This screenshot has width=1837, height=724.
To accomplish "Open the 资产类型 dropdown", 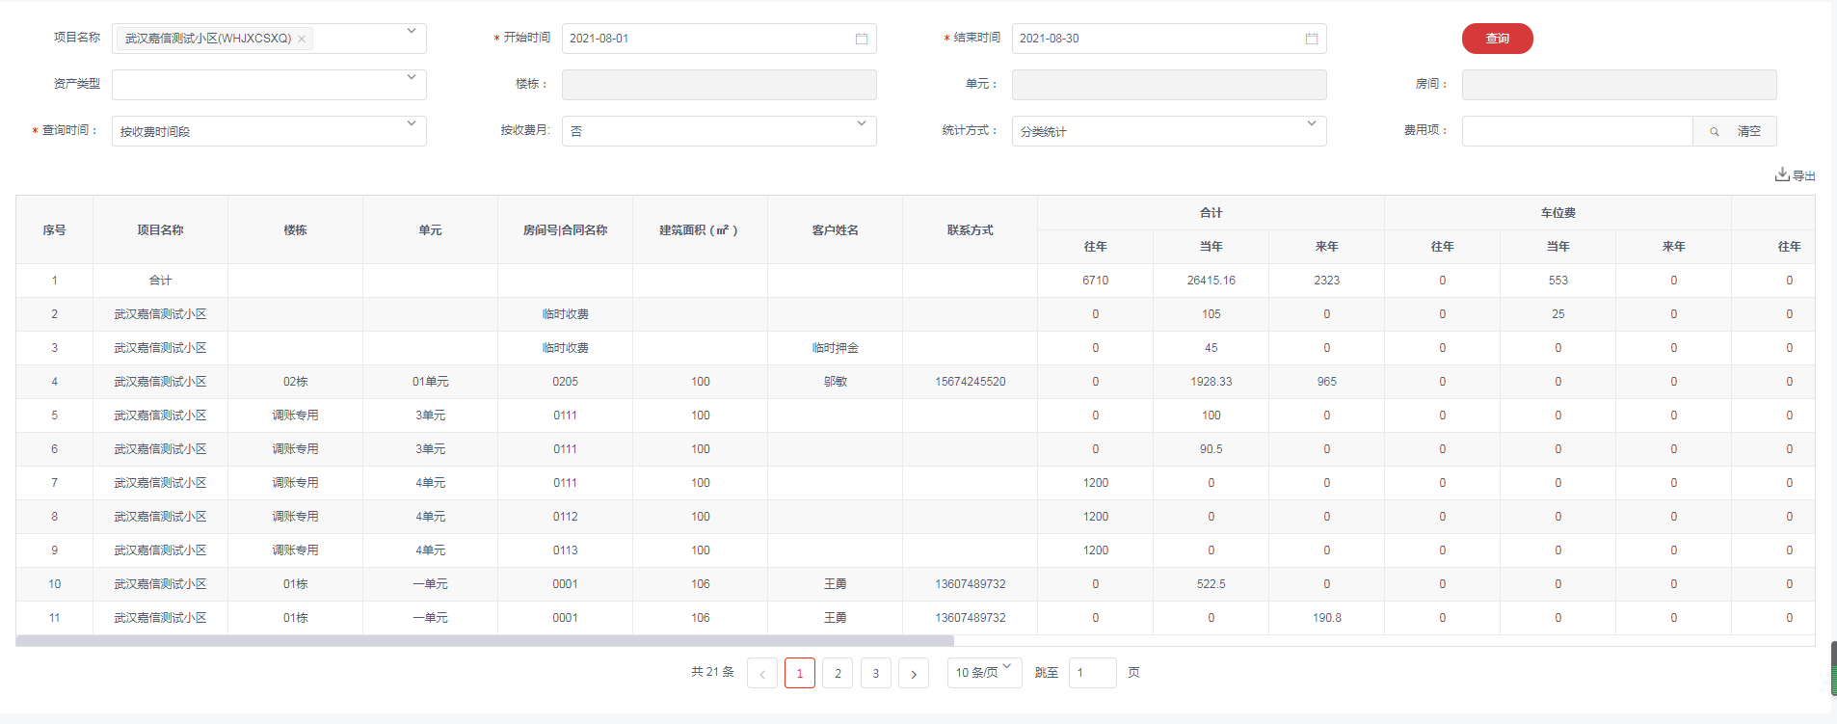I will [x=412, y=78].
